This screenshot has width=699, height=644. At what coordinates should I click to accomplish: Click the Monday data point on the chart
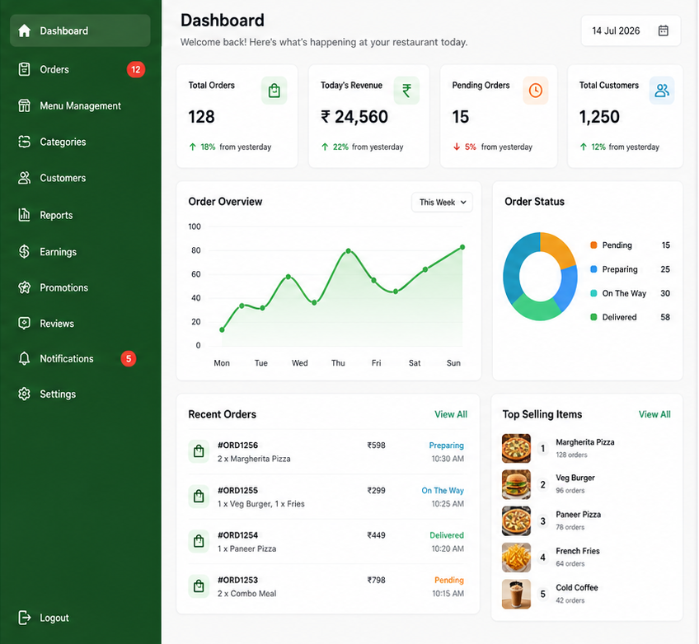[222, 329]
